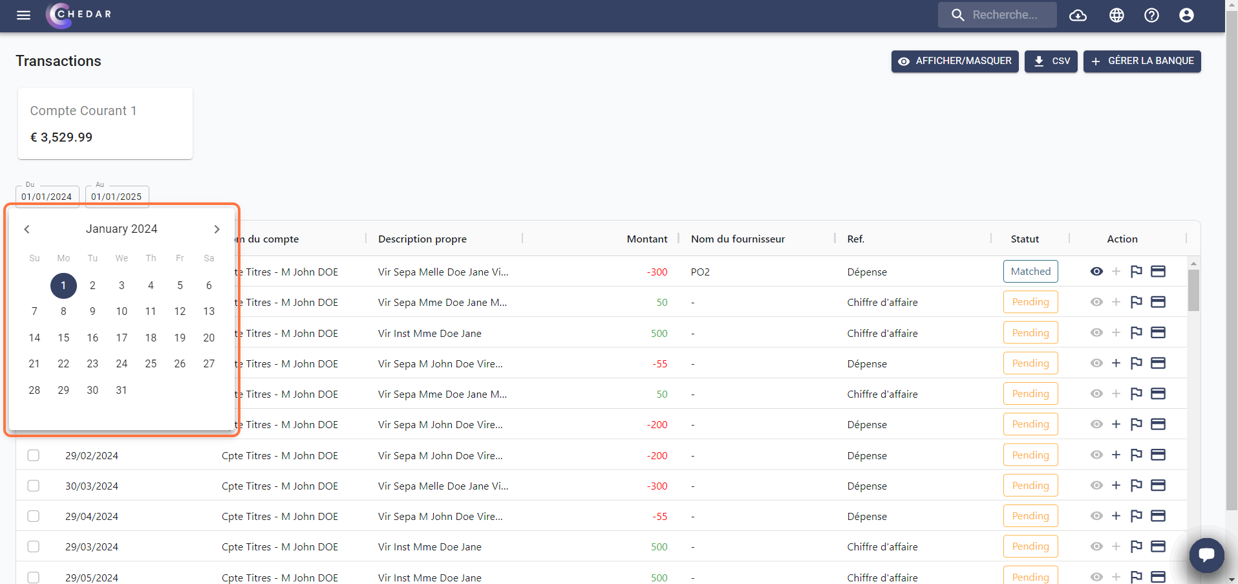The image size is (1238, 584).
Task: Click the plus icon in the 29/04/2024 row
Action: [1116, 516]
